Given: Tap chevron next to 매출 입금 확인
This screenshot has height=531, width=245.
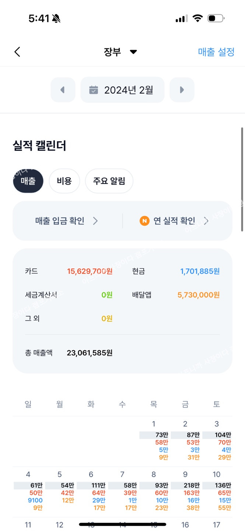Looking at the screenshot, I should point(95,221).
